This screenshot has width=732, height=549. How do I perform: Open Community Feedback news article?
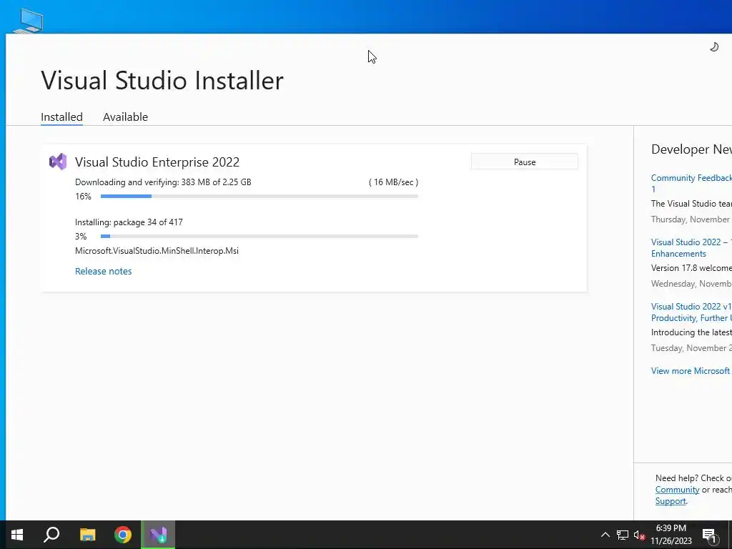[691, 183]
